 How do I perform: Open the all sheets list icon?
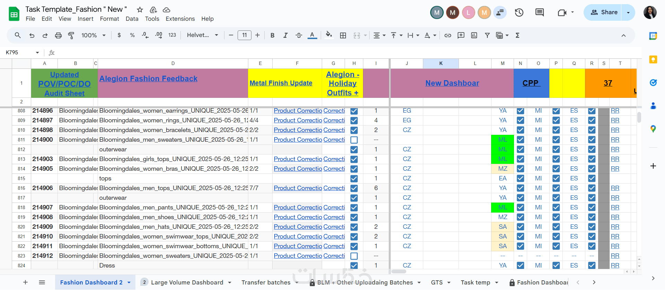coord(42,282)
